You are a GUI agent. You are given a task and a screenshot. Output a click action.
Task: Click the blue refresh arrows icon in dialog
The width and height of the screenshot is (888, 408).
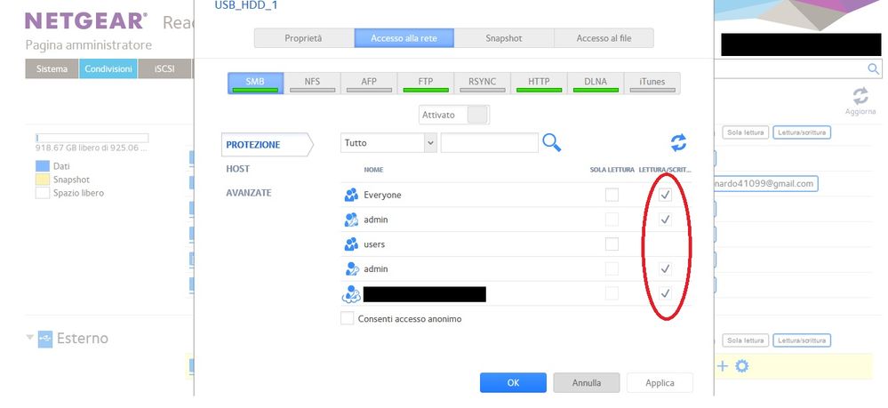click(678, 143)
